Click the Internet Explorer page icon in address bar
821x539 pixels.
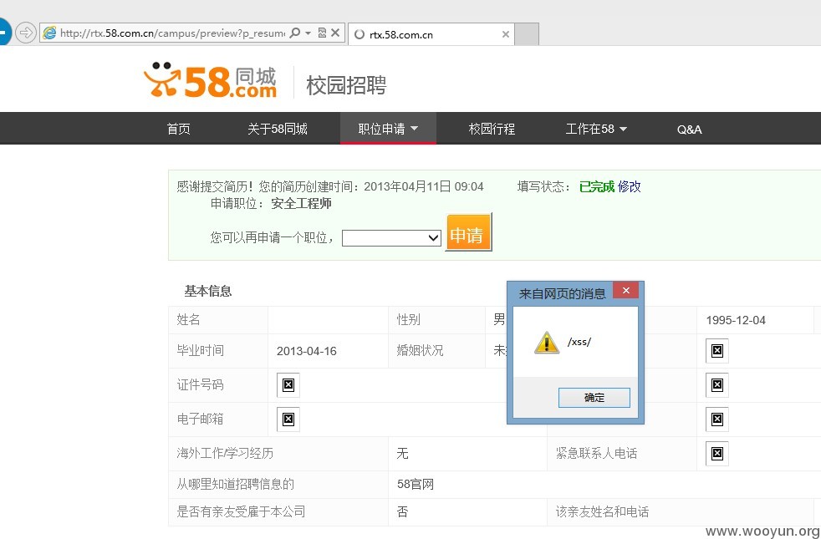[49, 33]
